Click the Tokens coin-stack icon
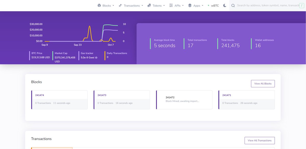This screenshot has width=306, height=149. point(149,5)
